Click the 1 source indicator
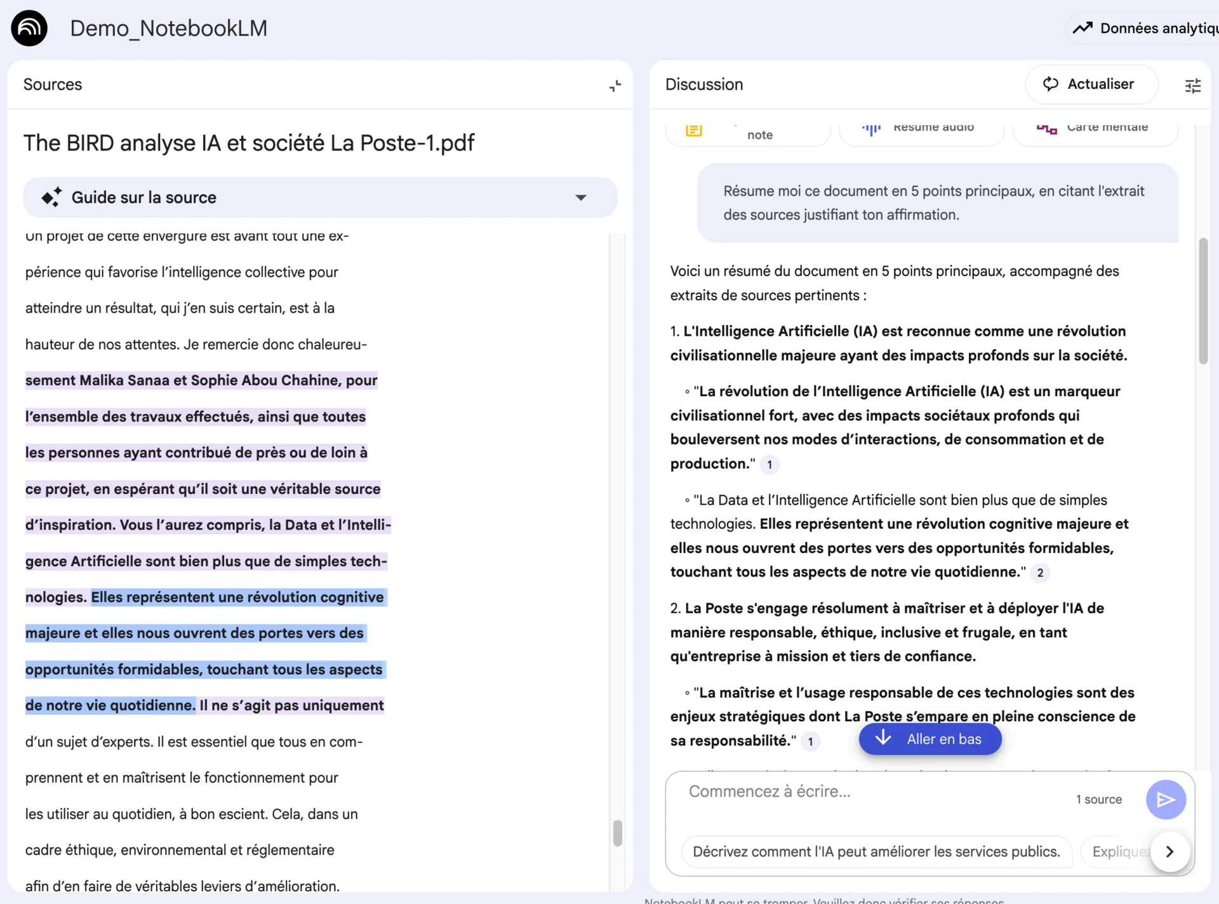Image resolution: width=1219 pixels, height=904 pixels. (1098, 800)
